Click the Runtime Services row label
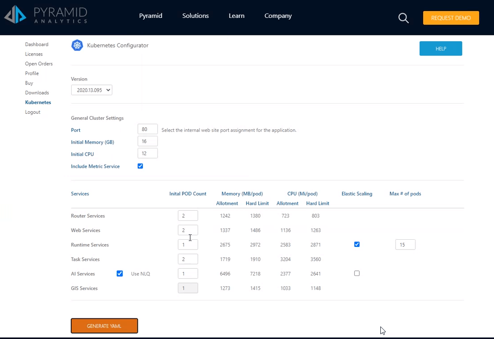Image resolution: width=494 pixels, height=339 pixels. 90,245
